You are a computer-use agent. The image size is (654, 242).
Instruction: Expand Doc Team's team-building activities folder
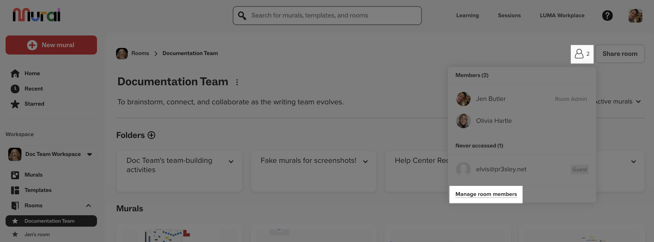(x=231, y=162)
